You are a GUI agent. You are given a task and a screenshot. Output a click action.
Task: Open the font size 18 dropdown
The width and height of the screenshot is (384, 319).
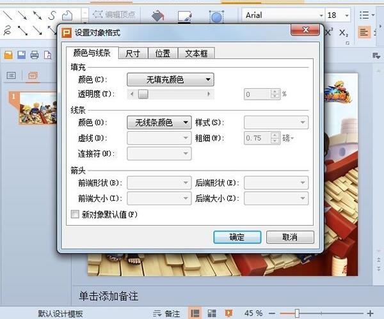coord(346,15)
